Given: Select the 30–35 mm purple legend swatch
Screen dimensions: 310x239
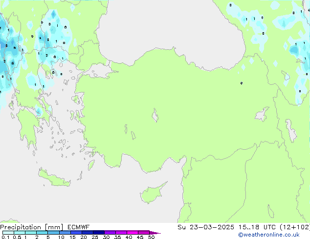Looking at the screenshot, I should click(x=110, y=233).
